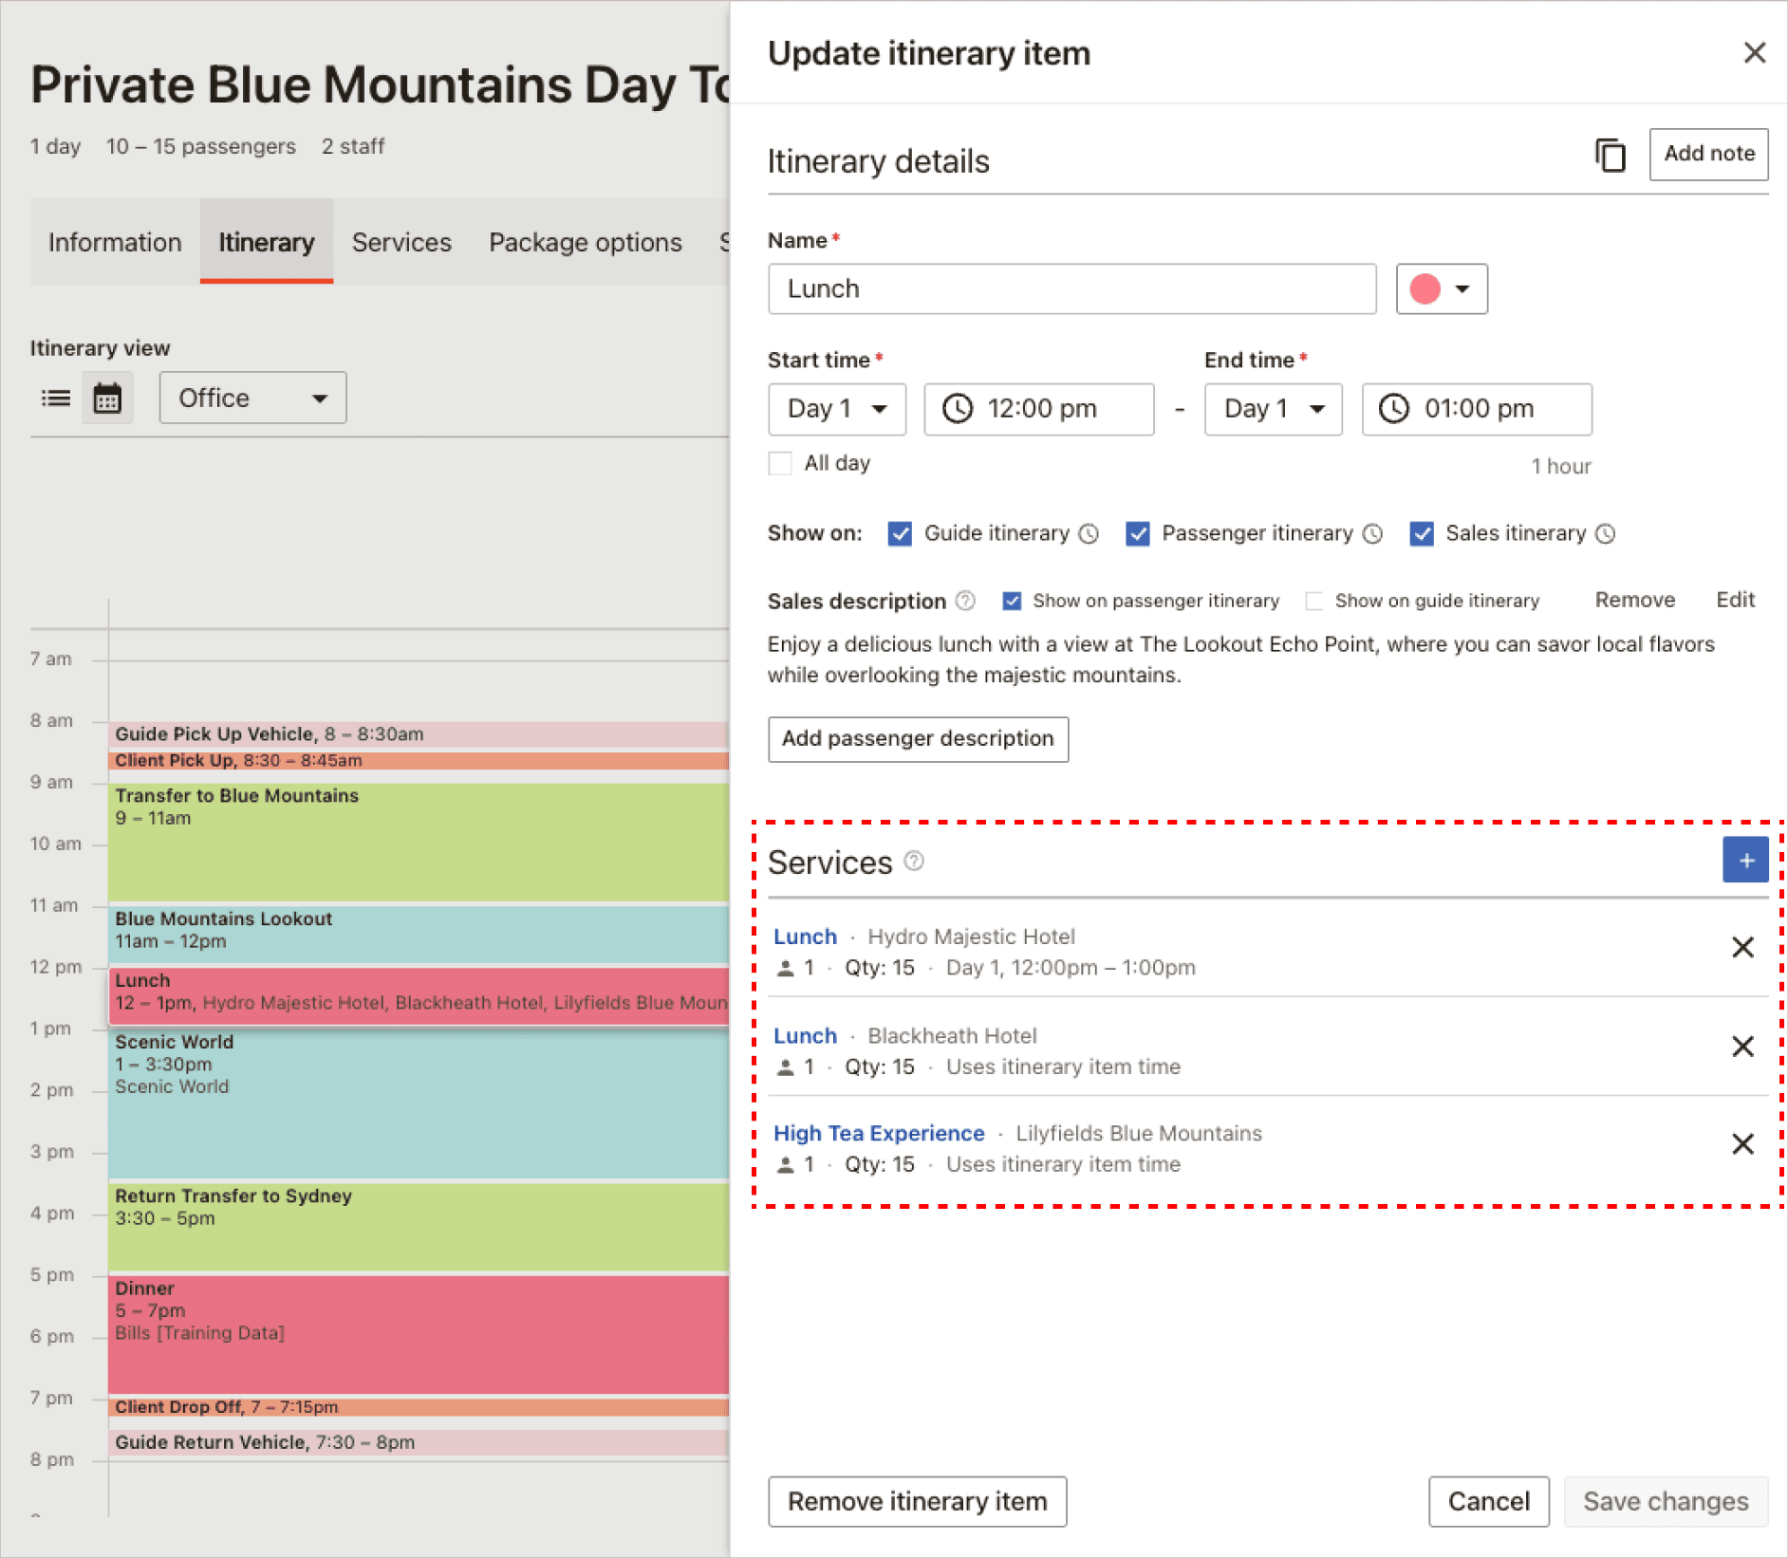Enable Show on guide itinerary checkbox
1788x1558 pixels.
[1314, 601]
